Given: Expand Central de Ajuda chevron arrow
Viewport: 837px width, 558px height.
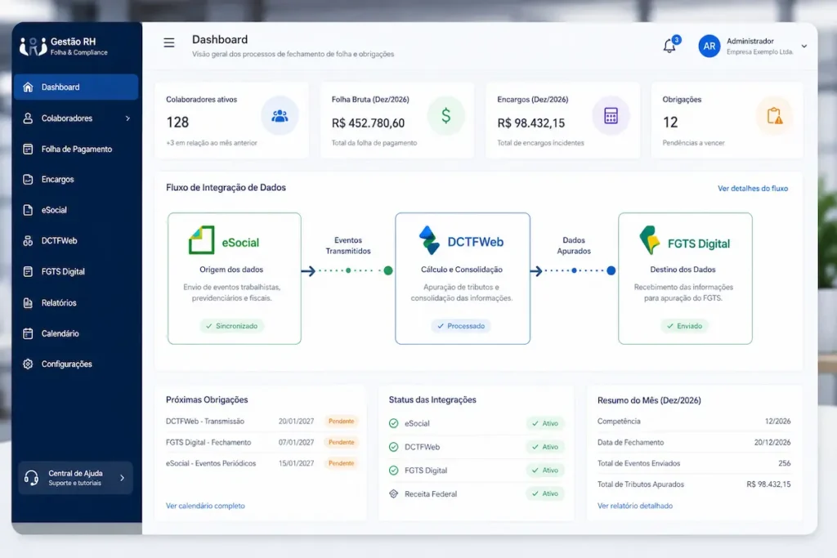Looking at the screenshot, I should [123, 477].
